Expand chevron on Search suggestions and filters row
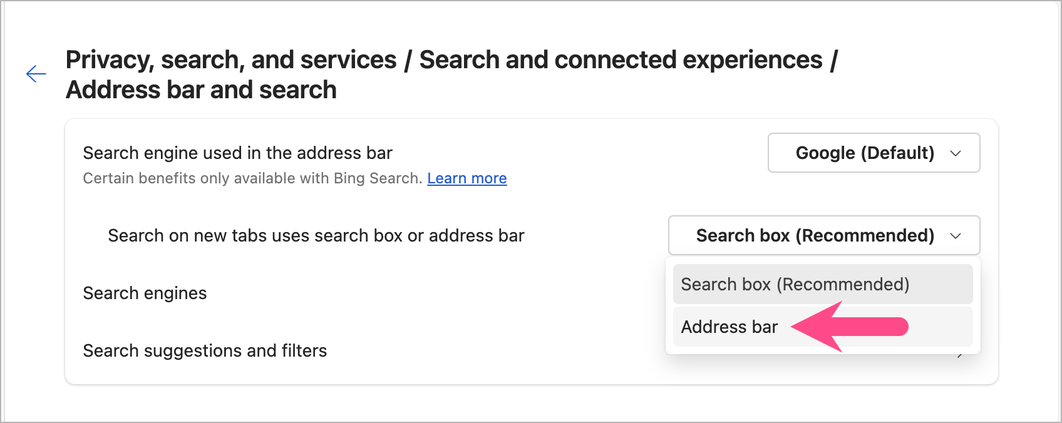This screenshot has width=1062, height=423. [961, 355]
